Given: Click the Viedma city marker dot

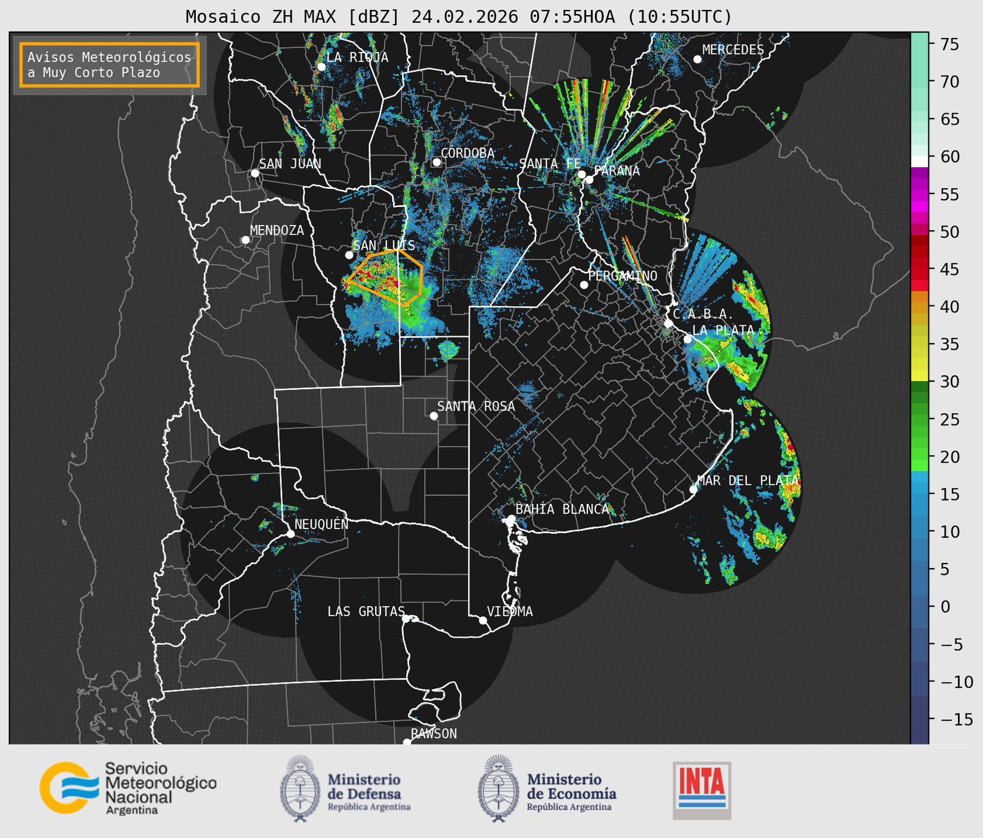Looking at the screenshot, I should click(483, 620).
